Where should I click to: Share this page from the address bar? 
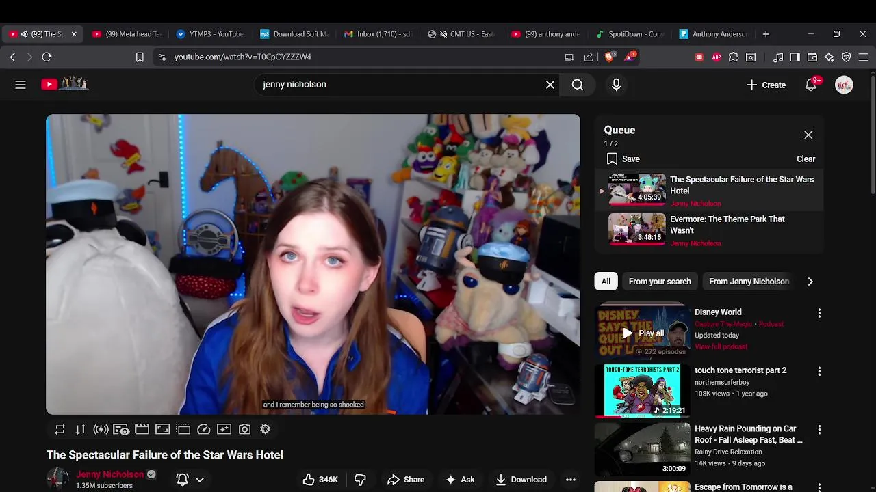click(589, 57)
